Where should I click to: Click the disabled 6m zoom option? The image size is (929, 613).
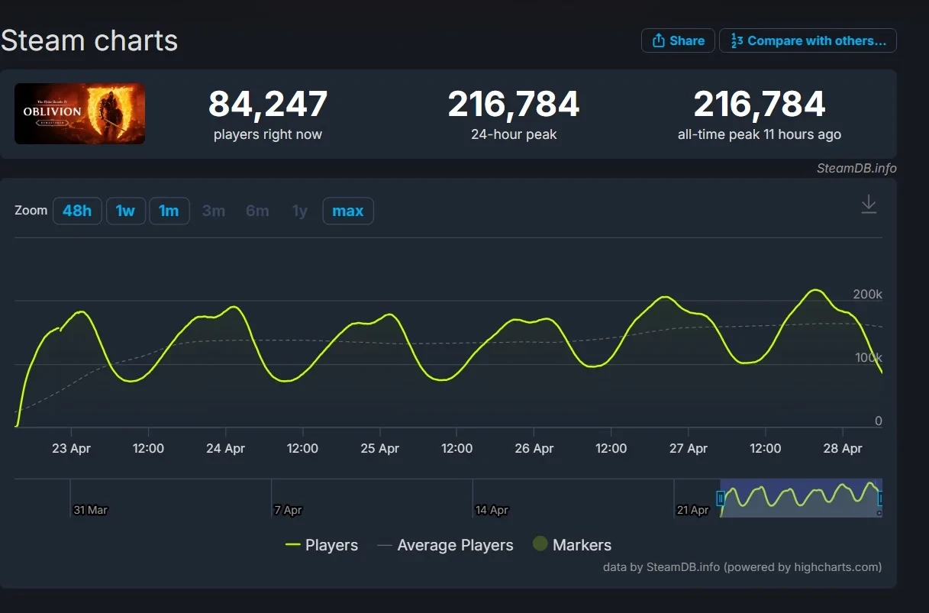point(257,211)
